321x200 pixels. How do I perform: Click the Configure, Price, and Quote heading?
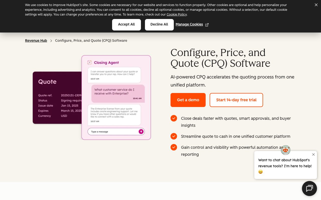(220, 58)
